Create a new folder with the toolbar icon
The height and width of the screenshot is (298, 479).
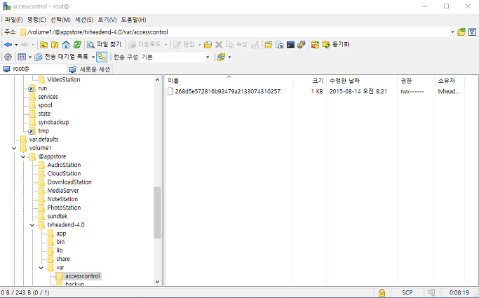pyautogui.click(x=269, y=45)
